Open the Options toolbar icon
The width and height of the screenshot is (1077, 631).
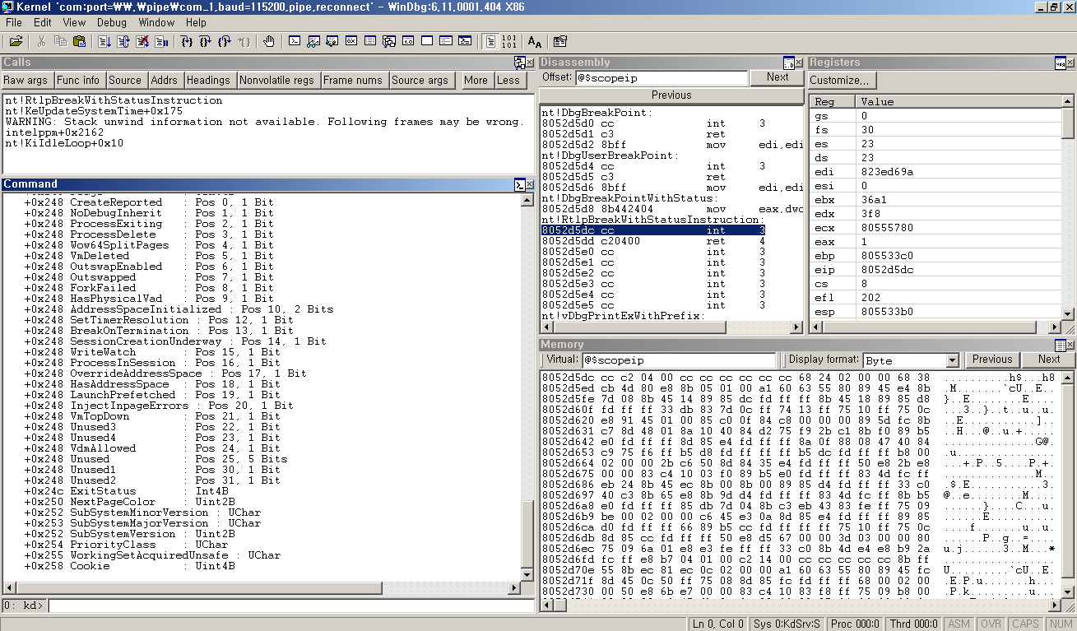coord(560,40)
